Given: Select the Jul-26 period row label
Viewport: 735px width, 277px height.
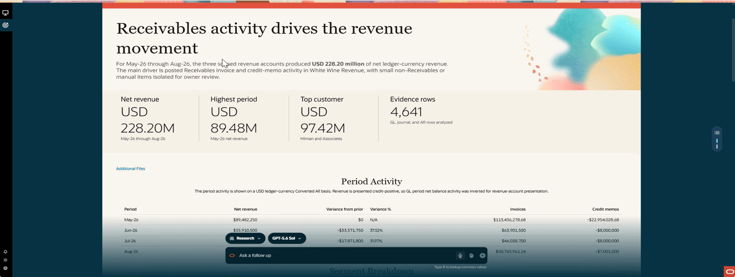Looking at the screenshot, I should (x=130, y=241).
